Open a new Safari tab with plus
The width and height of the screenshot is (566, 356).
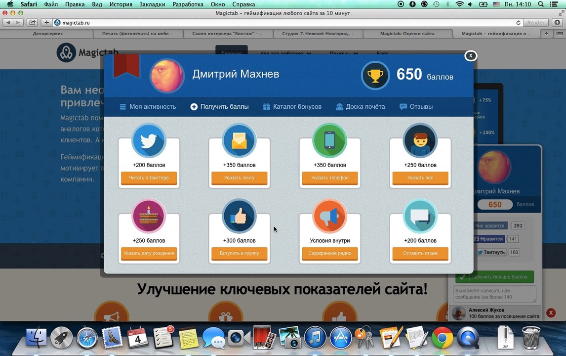[547, 34]
